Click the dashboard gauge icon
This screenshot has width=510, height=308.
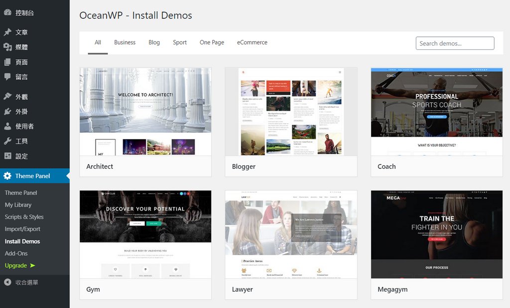click(x=7, y=12)
